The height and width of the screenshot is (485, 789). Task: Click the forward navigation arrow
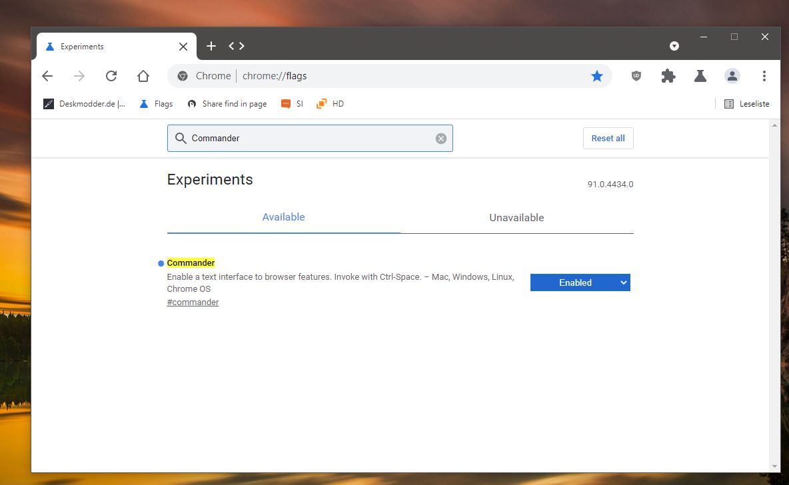tap(79, 76)
